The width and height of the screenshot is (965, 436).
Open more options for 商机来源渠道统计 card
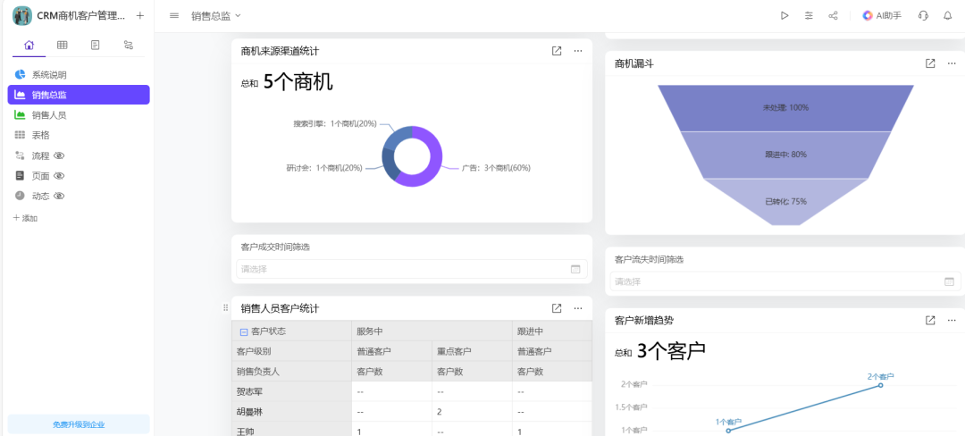click(578, 51)
